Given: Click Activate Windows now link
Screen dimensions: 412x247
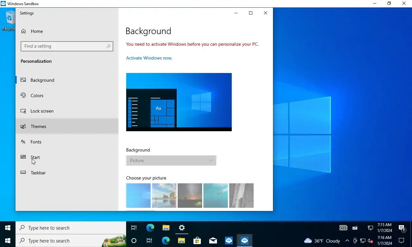Looking at the screenshot, I should click(x=149, y=58).
